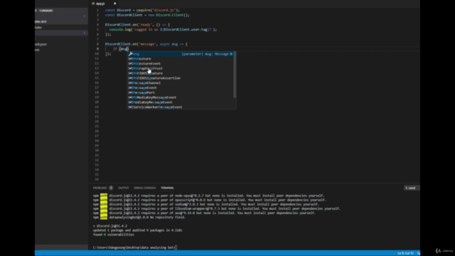Click the Ln 9, Col 12 status indicator
The height and width of the screenshot is (256, 455).
[x=405, y=253]
